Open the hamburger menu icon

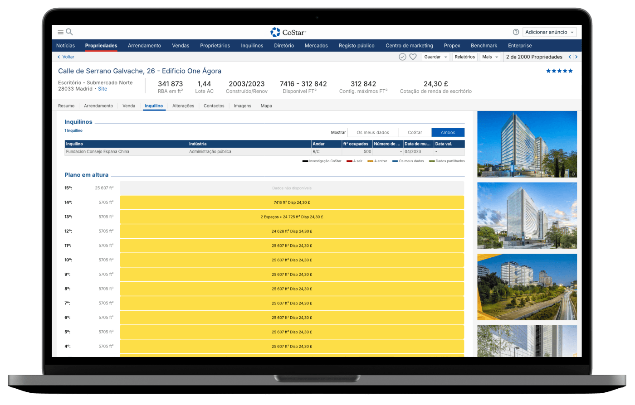tap(60, 32)
